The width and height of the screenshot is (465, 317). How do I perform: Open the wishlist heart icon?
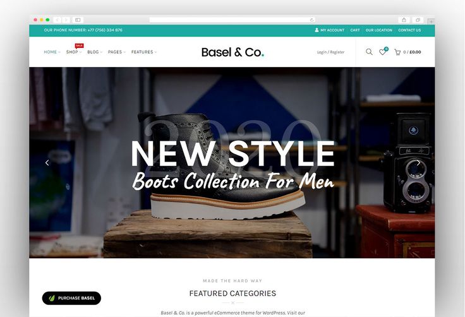383,52
